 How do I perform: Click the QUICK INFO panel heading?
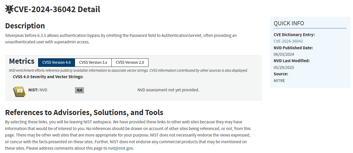click(x=289, y=23)
